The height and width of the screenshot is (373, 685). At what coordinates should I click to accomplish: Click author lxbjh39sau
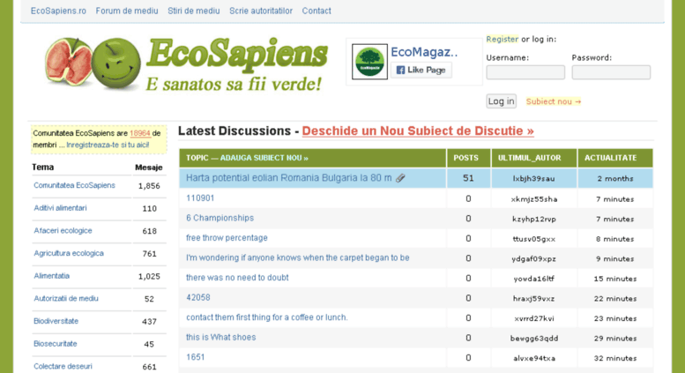[534, 179]
